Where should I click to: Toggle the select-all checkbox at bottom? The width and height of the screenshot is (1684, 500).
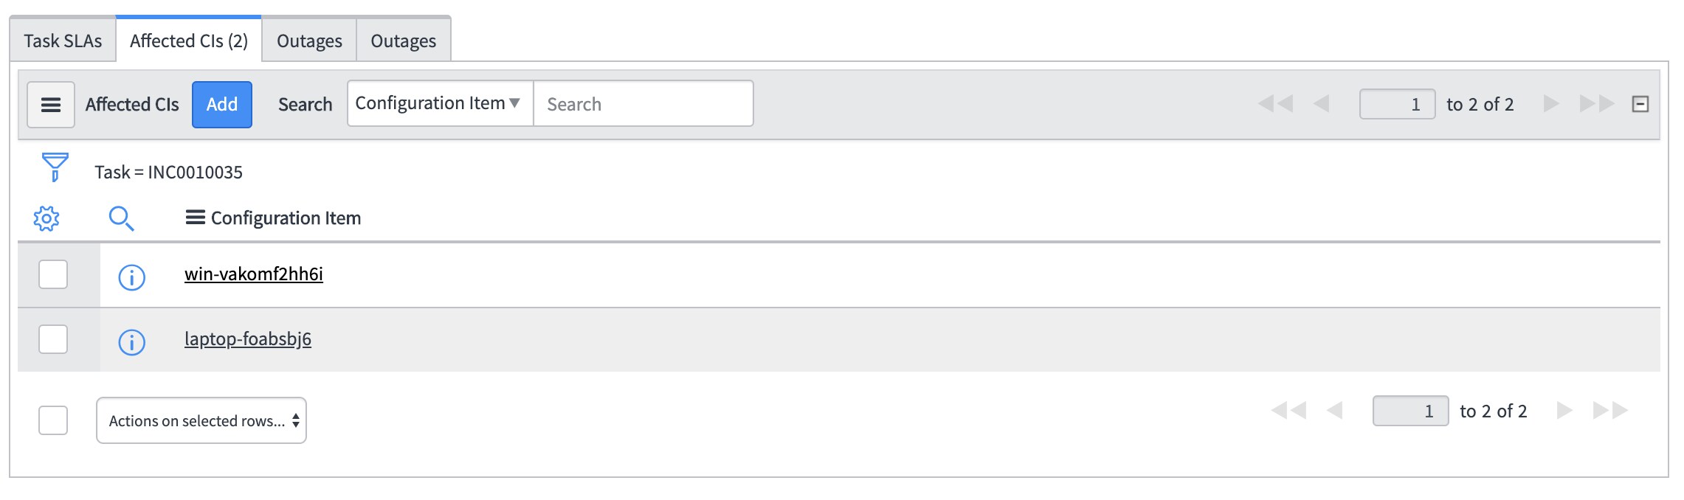click(x=53, y=420)
